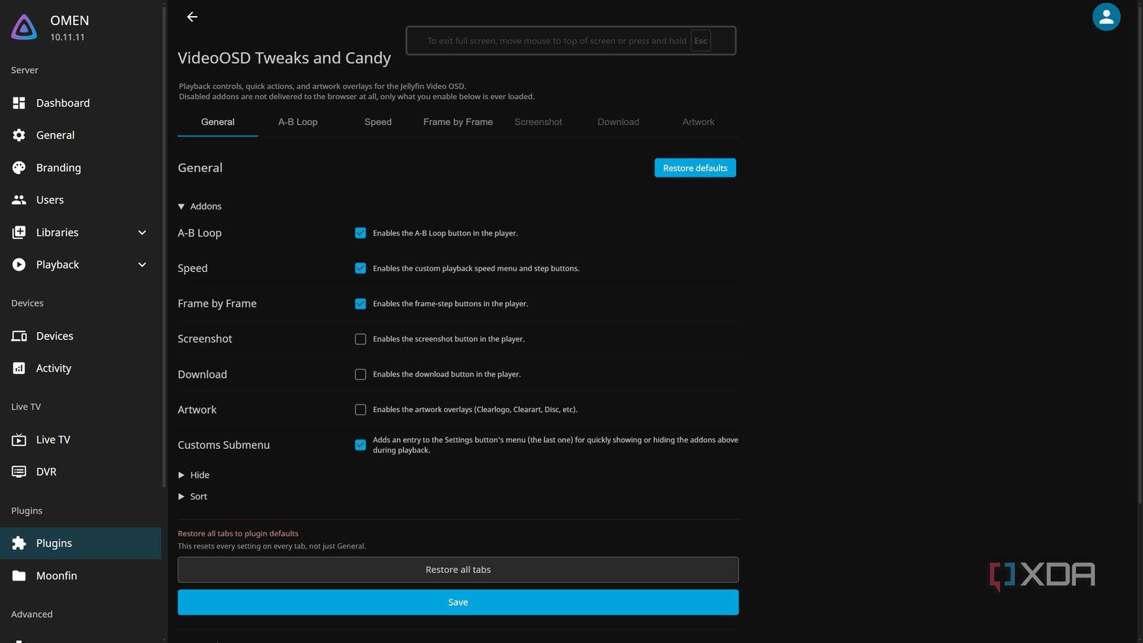Check the Artwork overlays checkbox
1143x643 pixels.
[x=360, y=410]
